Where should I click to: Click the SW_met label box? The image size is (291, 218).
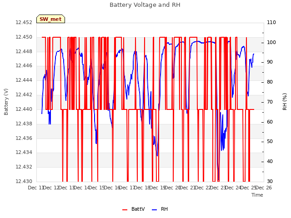pos(50,19)
